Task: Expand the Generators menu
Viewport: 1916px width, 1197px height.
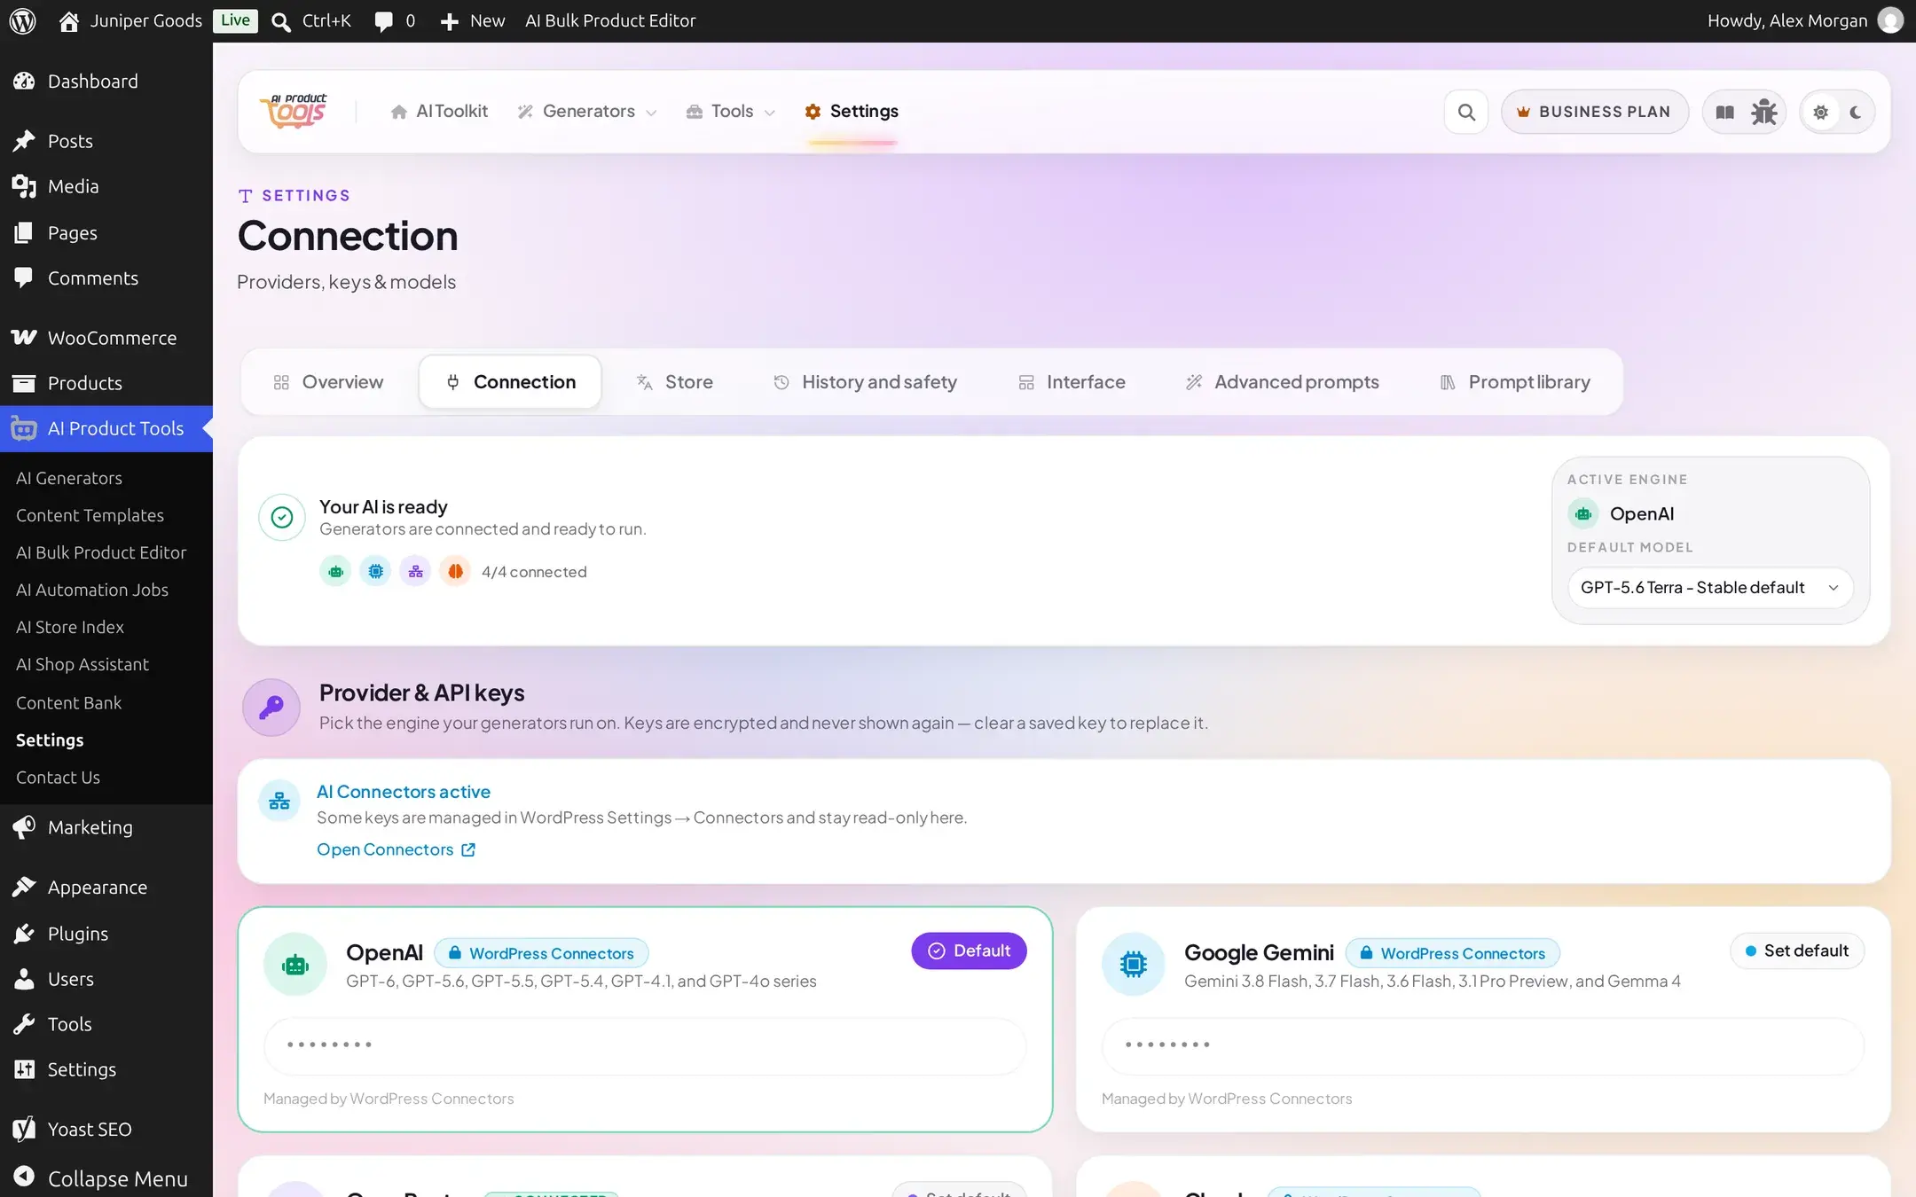Action: point(586,111)
